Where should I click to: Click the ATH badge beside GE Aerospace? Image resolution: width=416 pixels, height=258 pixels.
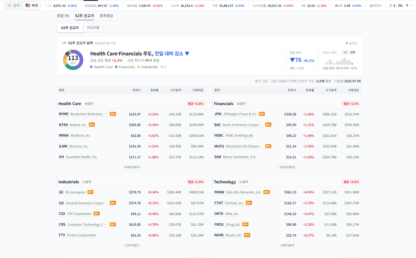click(90, 192)
